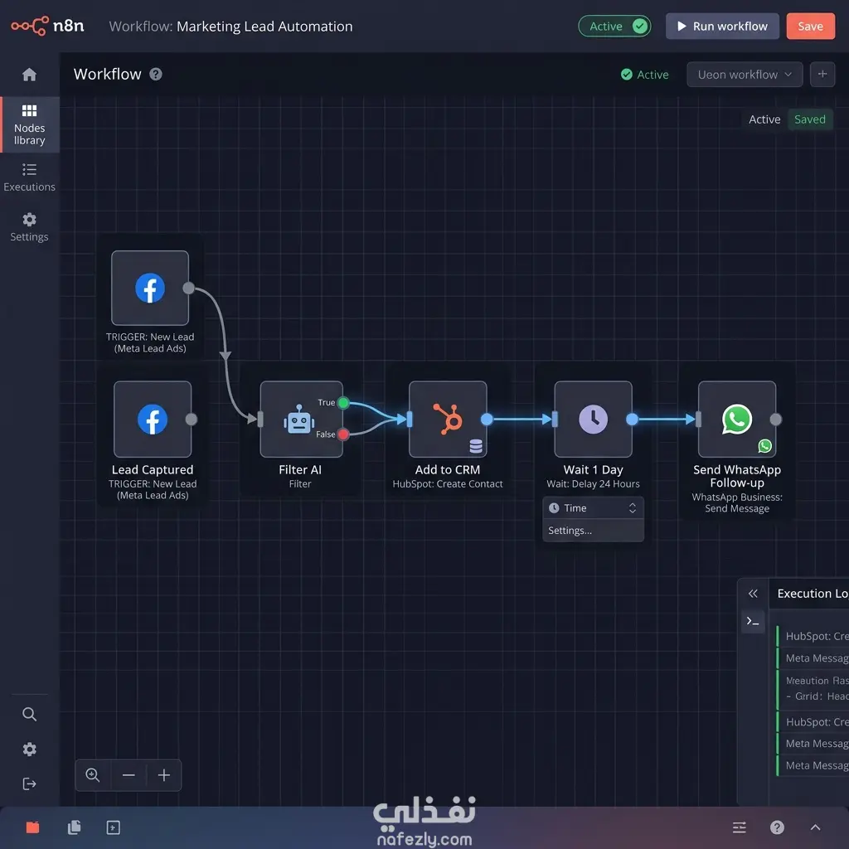Click Settings... under the Wait node
Image resolution: width=849 pixels, height=849 pixels.
(x=593, y=531)
